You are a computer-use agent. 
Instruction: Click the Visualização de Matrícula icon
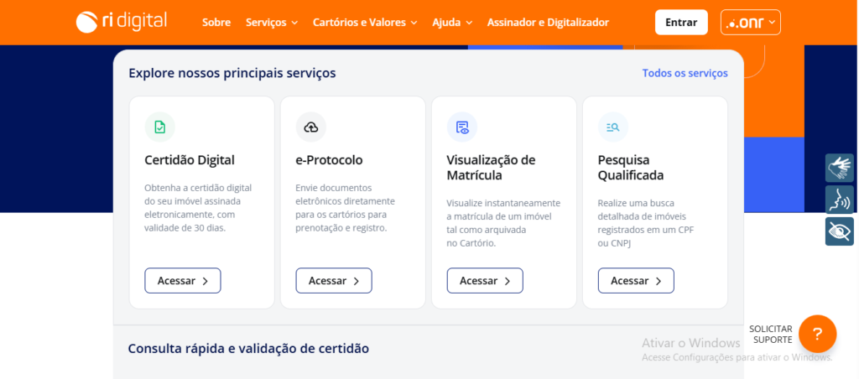click(462, 127)
